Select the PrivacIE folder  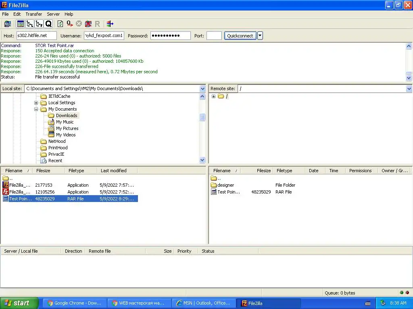click(x=56, y=154)
